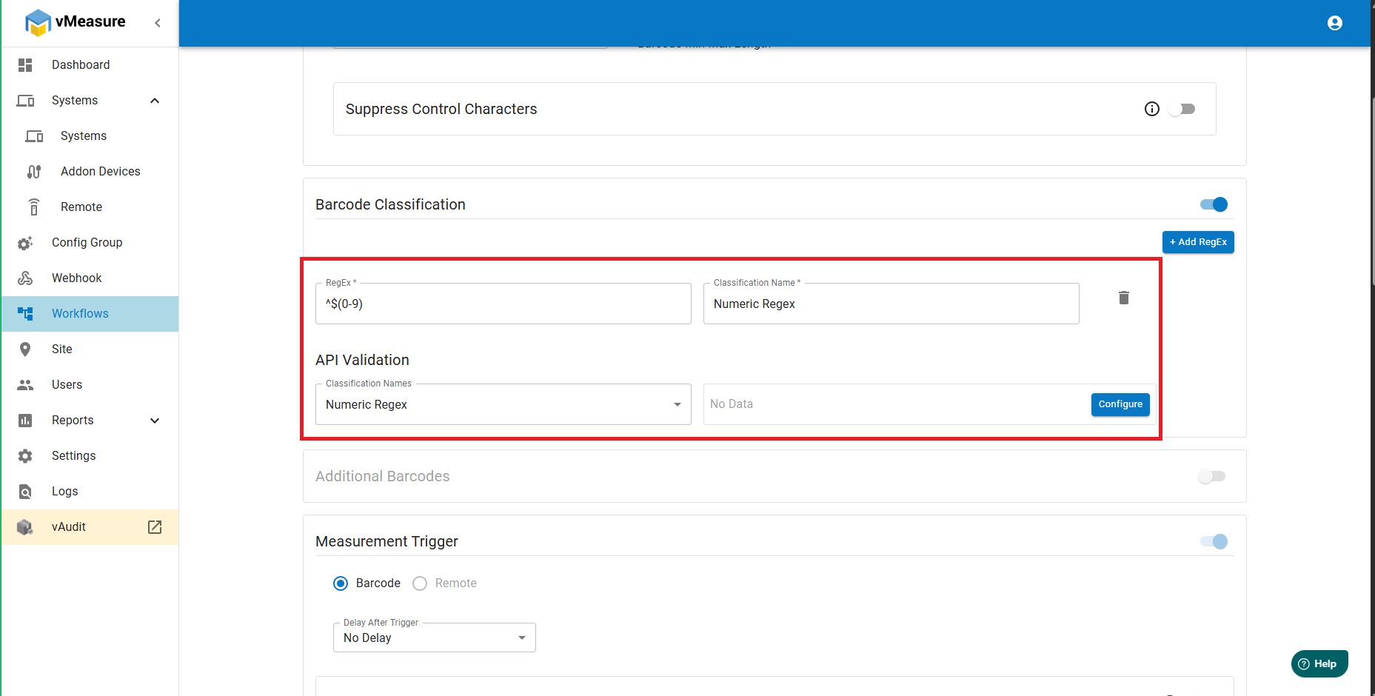1375x696 pixels.
Task: Open the user account profile icon
Action: 1335,23
